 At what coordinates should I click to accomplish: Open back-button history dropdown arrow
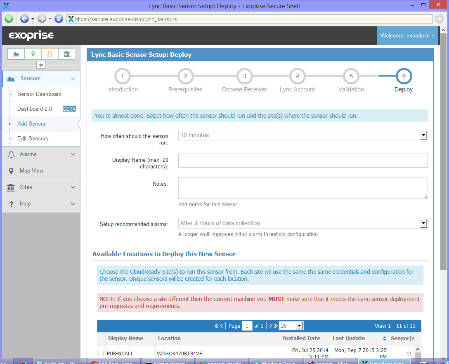pyautogui.click(x=33, y=19)
